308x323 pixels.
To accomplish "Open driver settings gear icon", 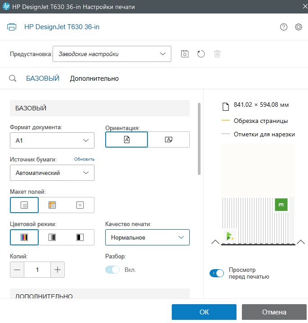I will [x=298, y=27].
